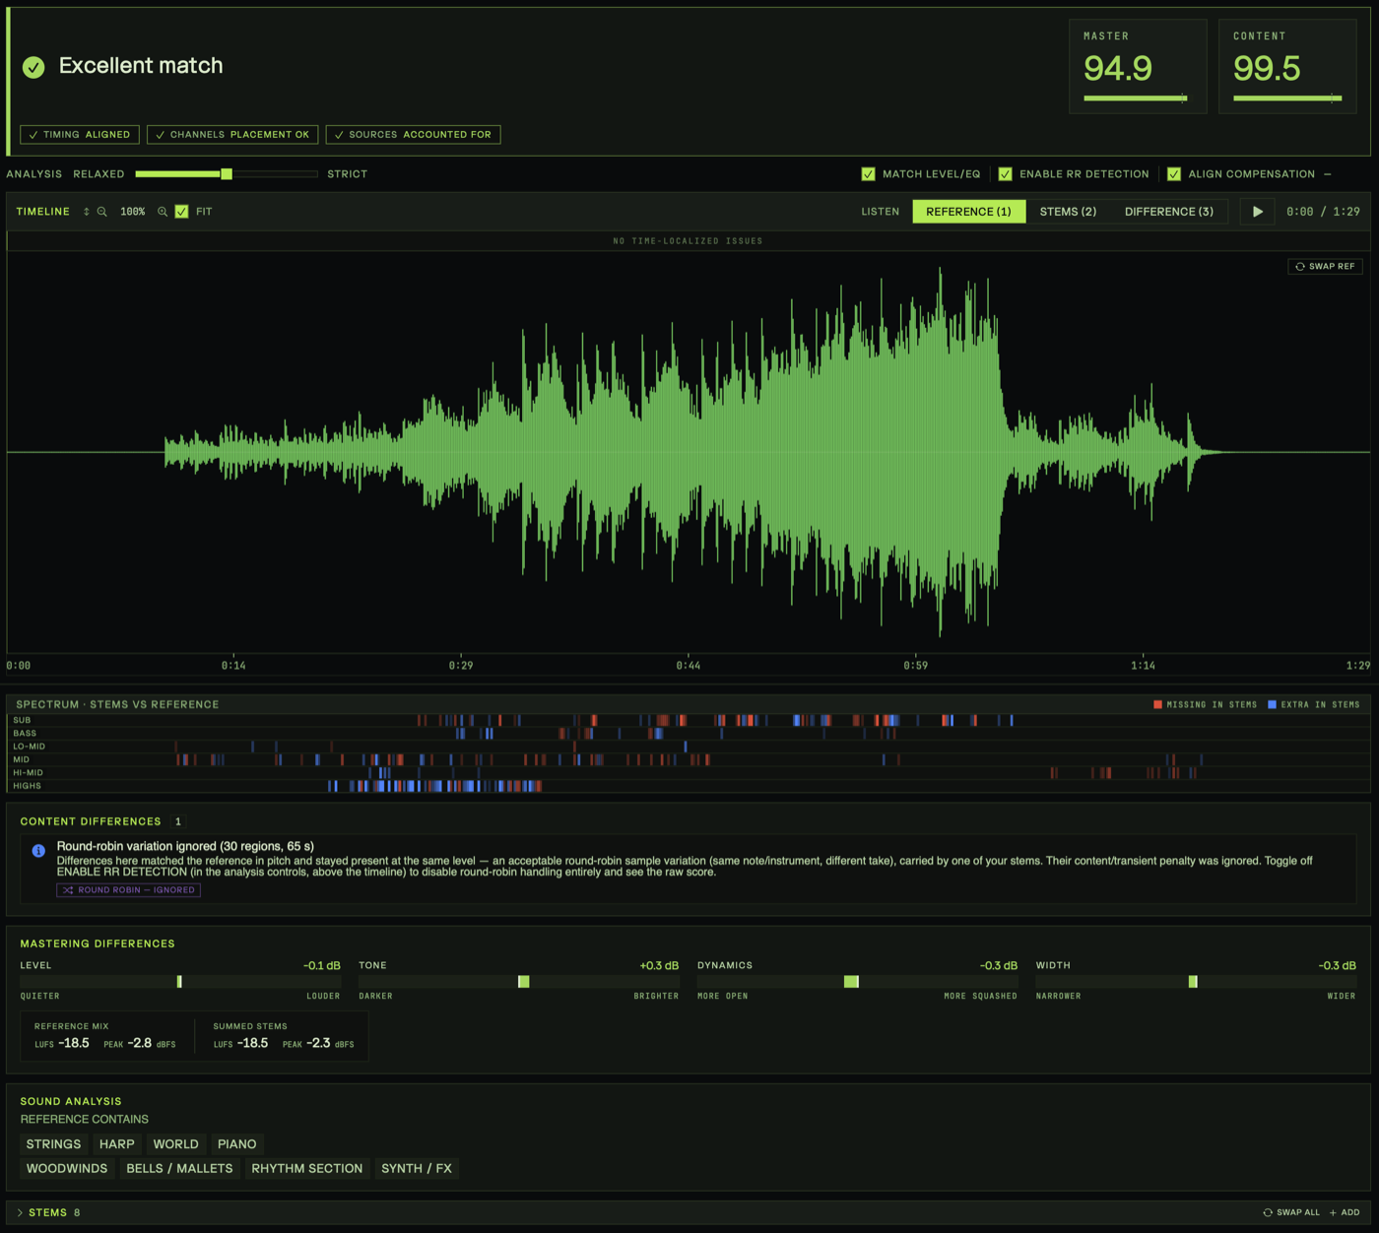Click the Level difference slider marker
1379x1233 pixels.
[x=179, y=982]
